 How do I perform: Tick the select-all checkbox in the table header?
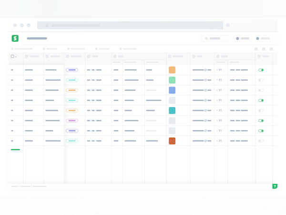[x=12, y=56]
